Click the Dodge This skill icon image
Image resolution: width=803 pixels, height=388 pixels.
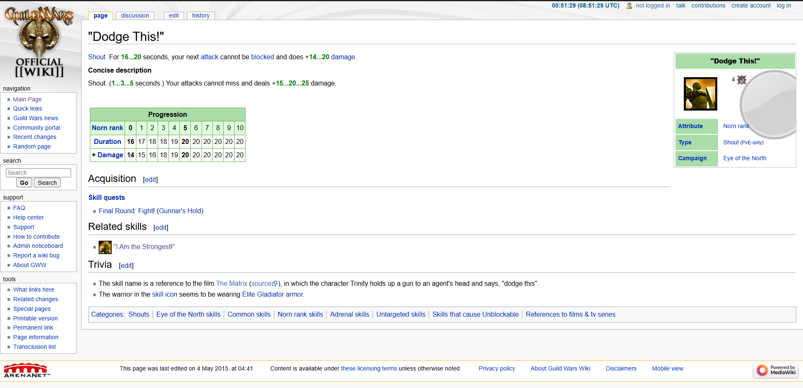tap(700, 94)
